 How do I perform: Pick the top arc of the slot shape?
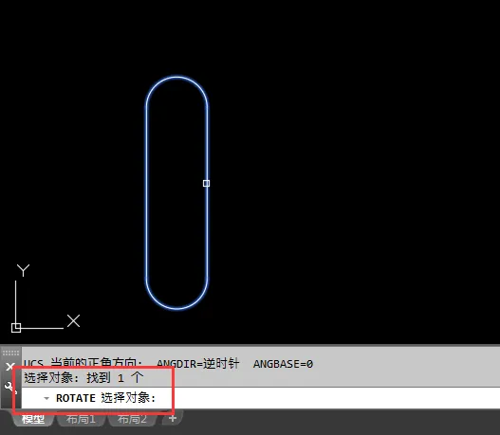[x=177, y=78]
